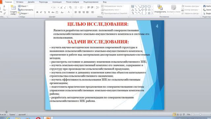Open Экспресс-стили quick styles
Image resolution: width=211 pixels, height=119 pixels.
(x=173, y=9)
